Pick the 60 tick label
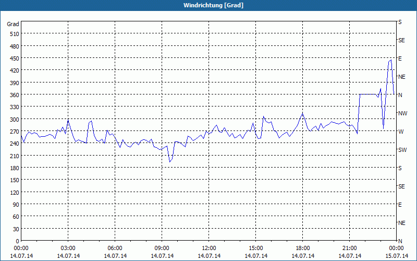 pyautogui.click(x=16, y=217)
